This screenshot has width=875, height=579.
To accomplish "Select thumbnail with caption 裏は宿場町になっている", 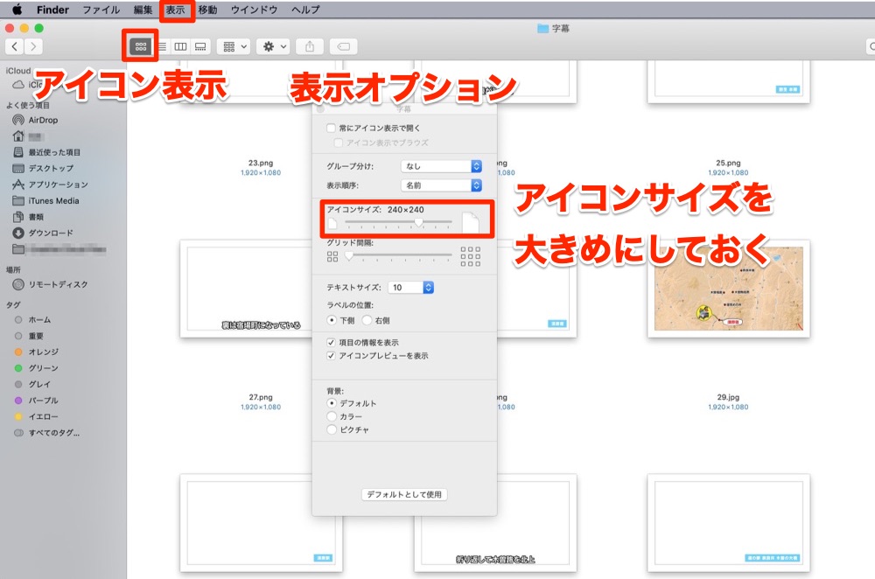I will point(246,289).
